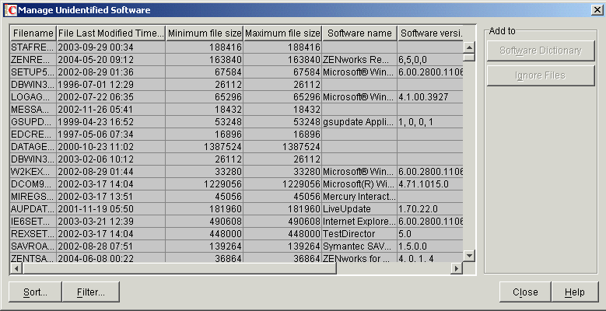Select the W2KEX... filename cell

pyautogui.click(x=33, y=172)
